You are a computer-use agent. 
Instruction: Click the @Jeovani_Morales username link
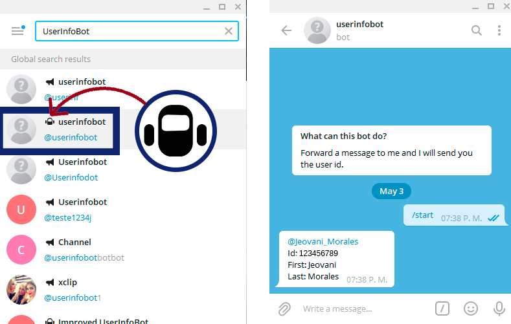323,242
